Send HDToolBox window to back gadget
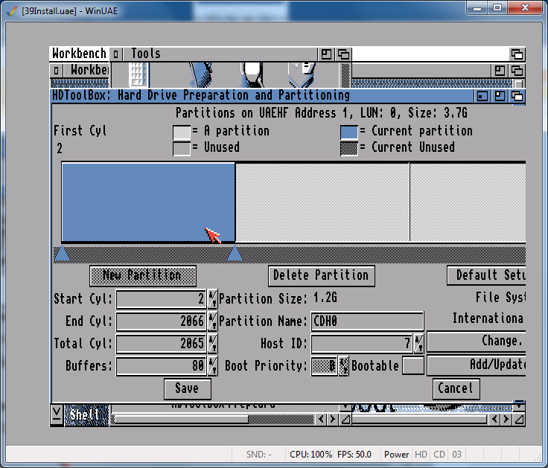The height and width of the screenshot is (468, 548). click(517, 96)
